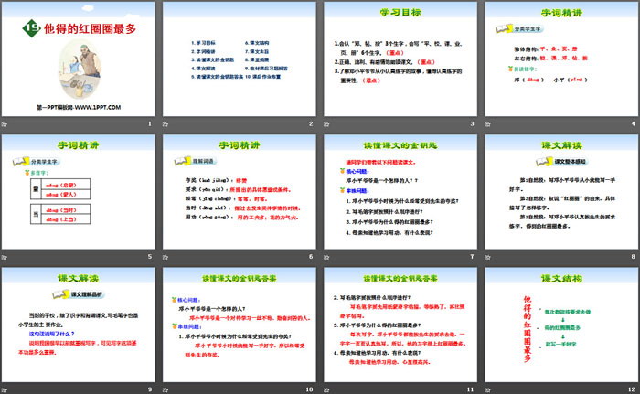Click the 核心问题 bullet icon on slide 7
Image resolution: width=640 pixels, height=394 pixels.
342,170
